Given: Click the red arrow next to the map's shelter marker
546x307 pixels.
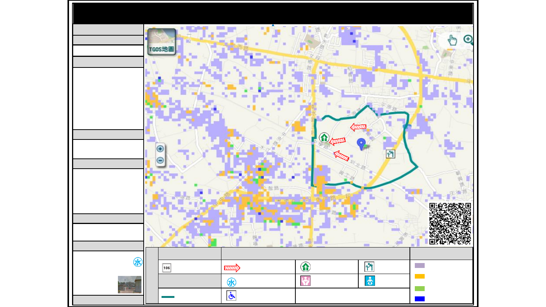Looking at the screenshot, I should click(x=337, y=141).
